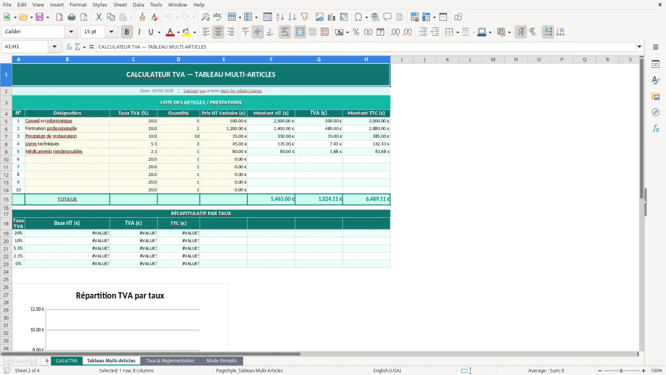Toggle Left-To-Right text direction

point(521,32)
